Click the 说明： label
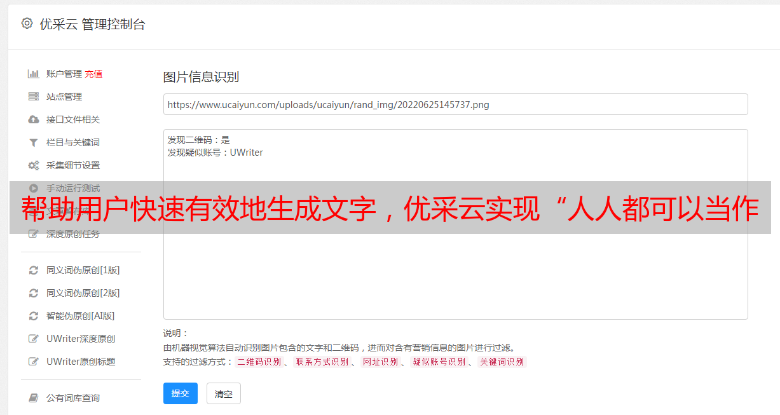Image resolution: width=780 pixels, height=415 pixels. (176, 333)
